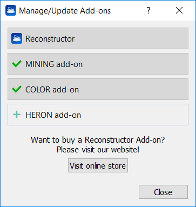Click the Manage/Update Add-ons title text
The height and width of the screenshot is (207, 196).
click(65, 11)
